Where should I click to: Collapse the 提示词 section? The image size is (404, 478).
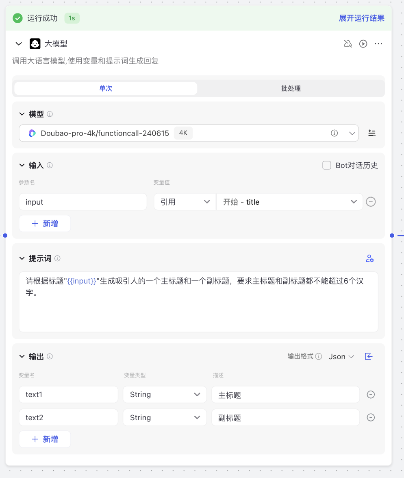(22, 258)
